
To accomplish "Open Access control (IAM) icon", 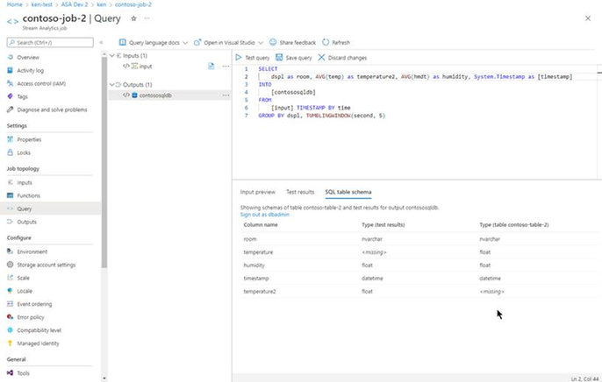I will pyautogui.click(x=10, y=83).
